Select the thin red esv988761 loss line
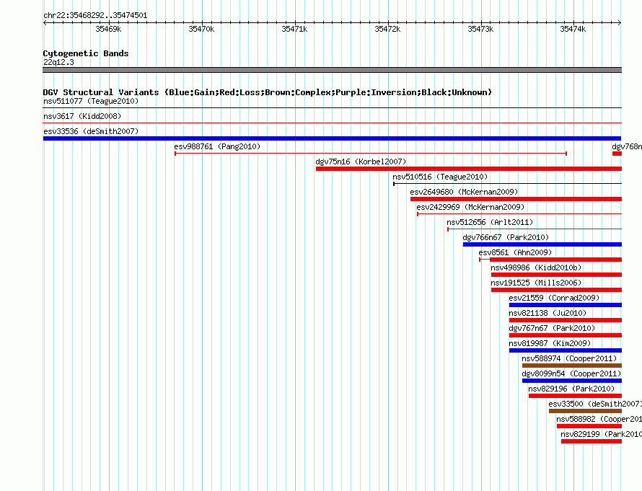Screen dimensions: 642x491 click(x=371, y=154)
